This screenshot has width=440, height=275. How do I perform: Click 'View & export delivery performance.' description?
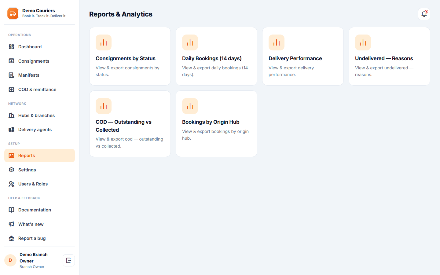coord(291,71)
